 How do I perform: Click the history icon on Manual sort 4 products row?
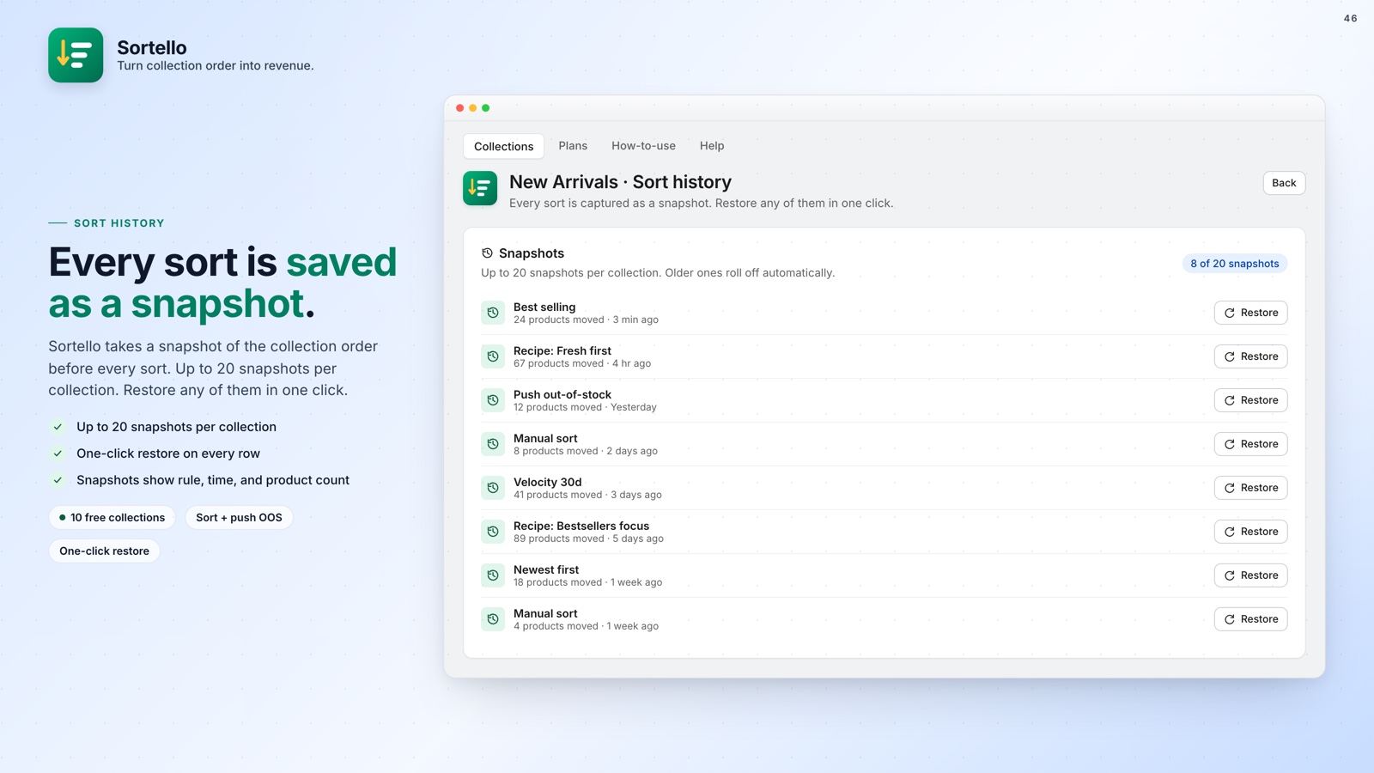(493, 619)
